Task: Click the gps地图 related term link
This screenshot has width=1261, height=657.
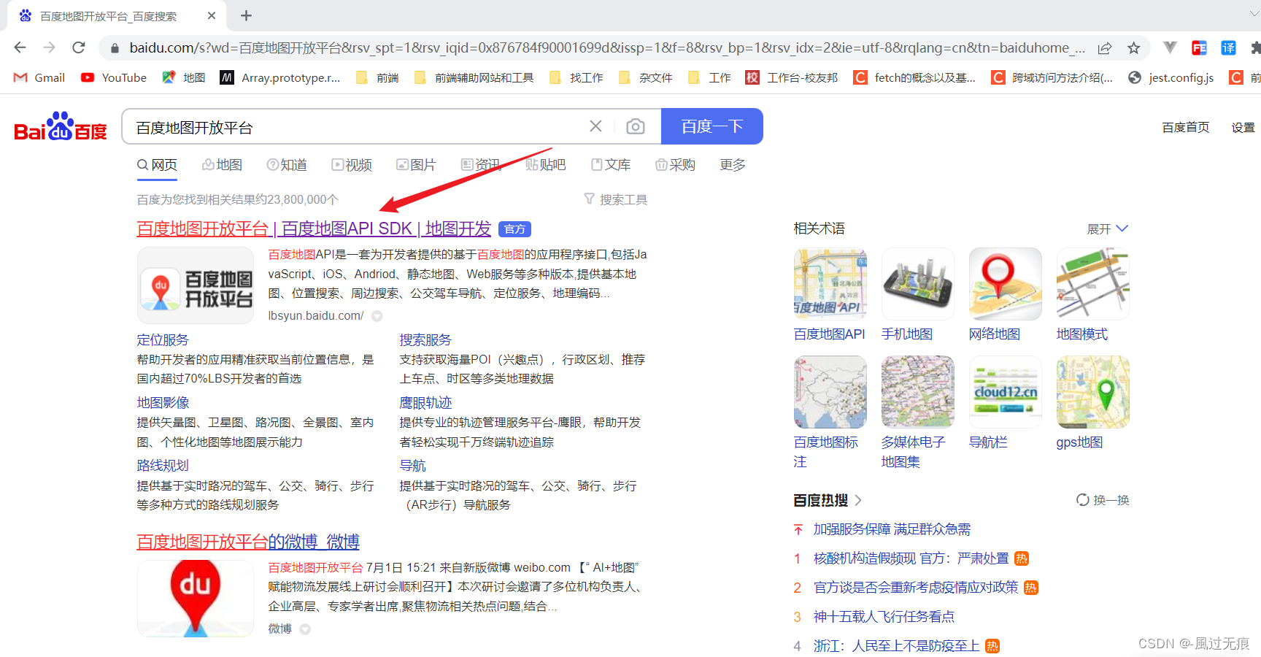Action: point(1079,442)
